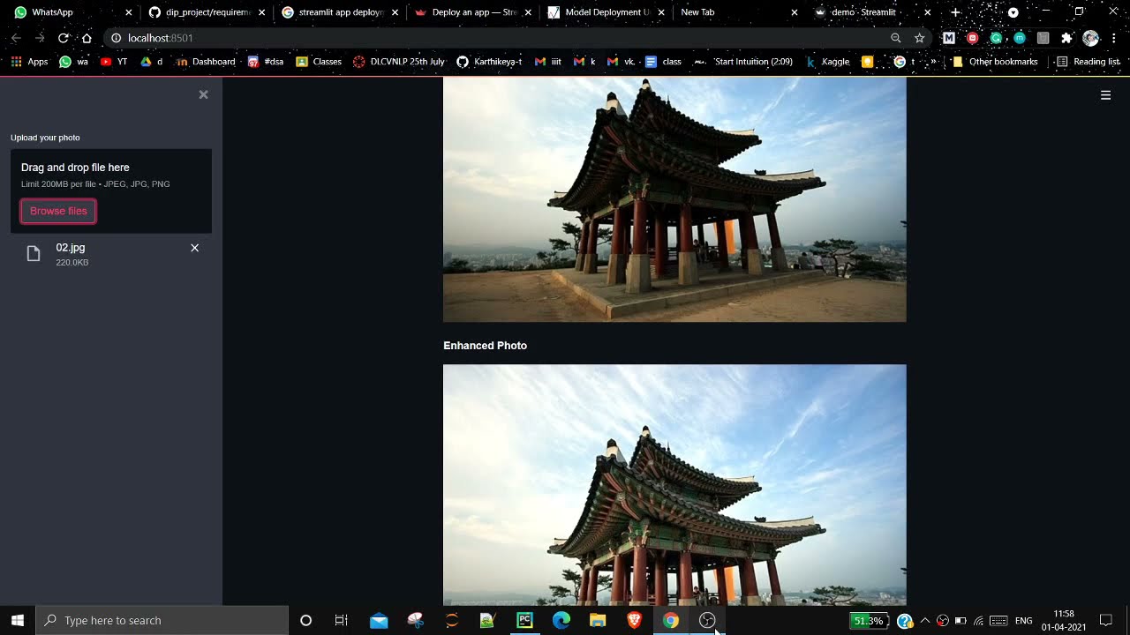Bookmark this page with the star
Image resolution: width=1130 pixels, height=635 pixels.
(x=920, y=38)
